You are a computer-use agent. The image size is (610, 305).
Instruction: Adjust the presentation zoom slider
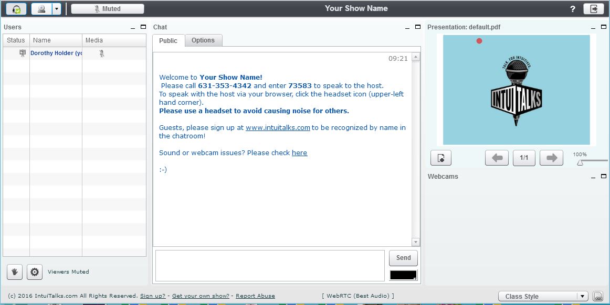click(x=580, y=162)
